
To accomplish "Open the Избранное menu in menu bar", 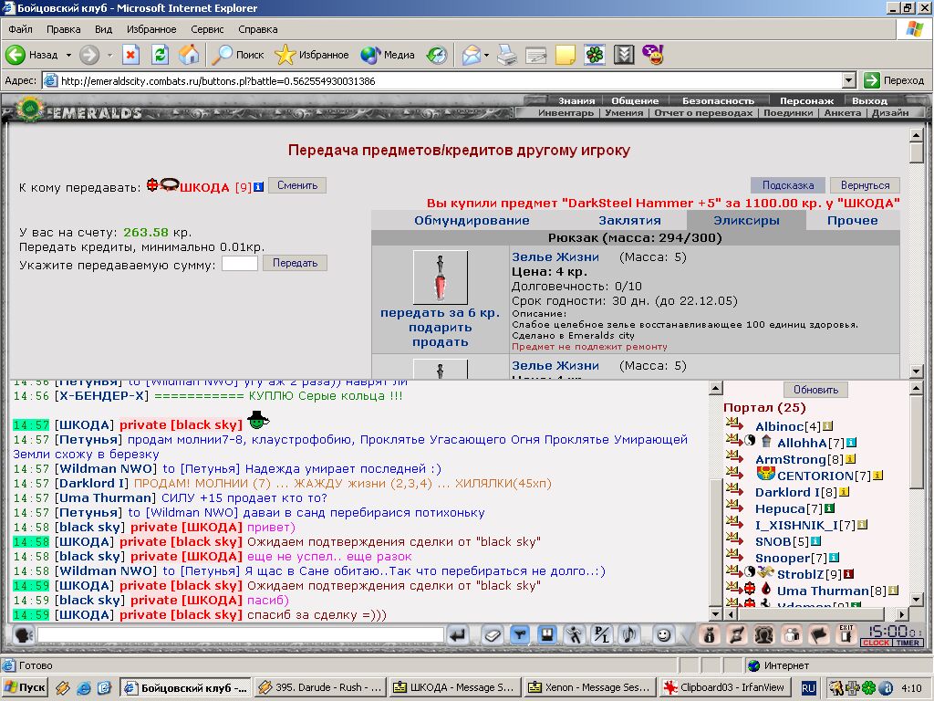I will click(x=151, y=29).
